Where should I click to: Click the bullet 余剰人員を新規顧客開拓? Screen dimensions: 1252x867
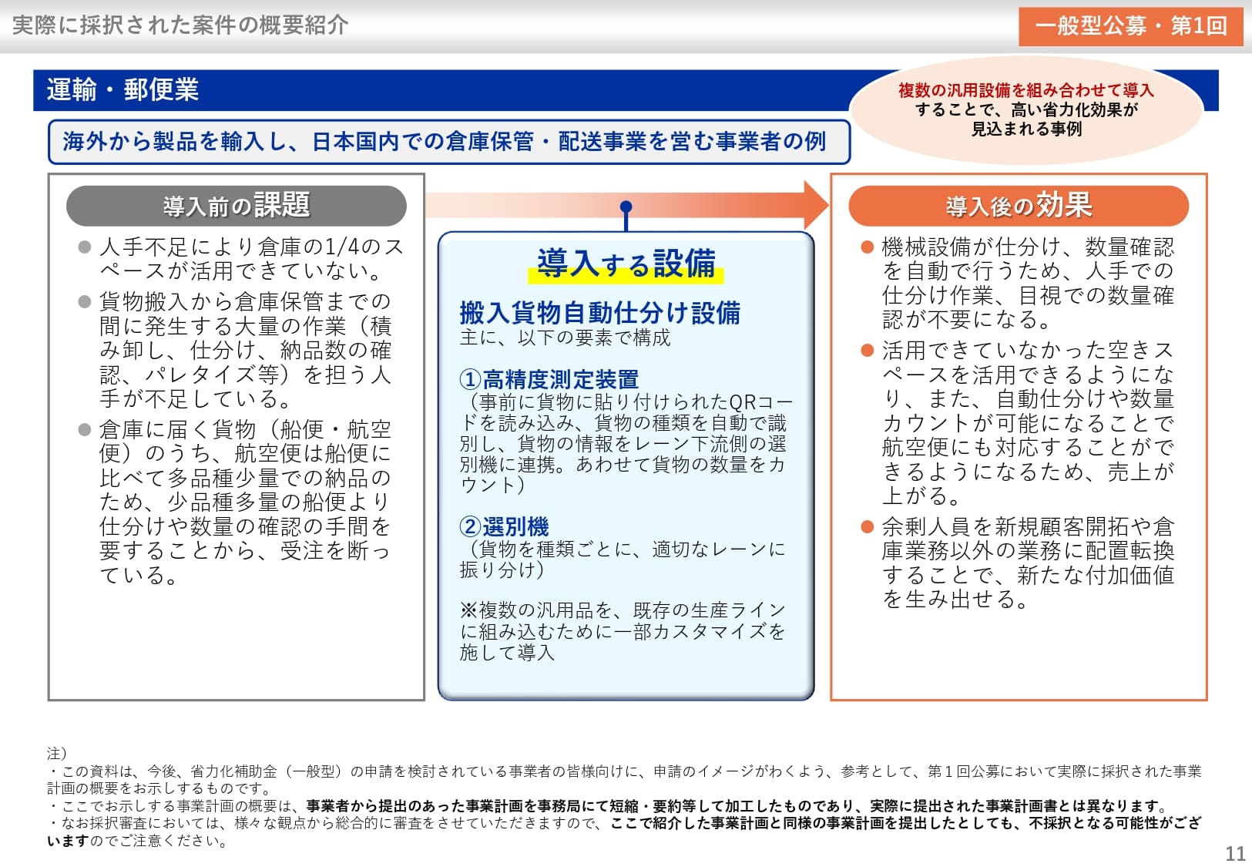pos(1019,563)
